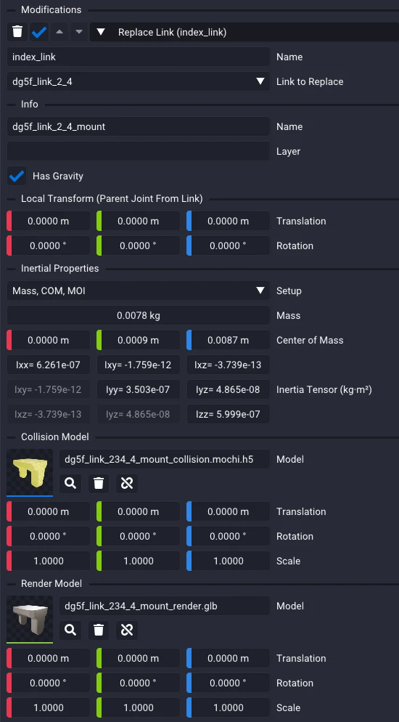Edit Info name field dg5f_link_2_4_mount
Image resolution: width=399 pixels, height=722 pixels.
click(139, 126)
